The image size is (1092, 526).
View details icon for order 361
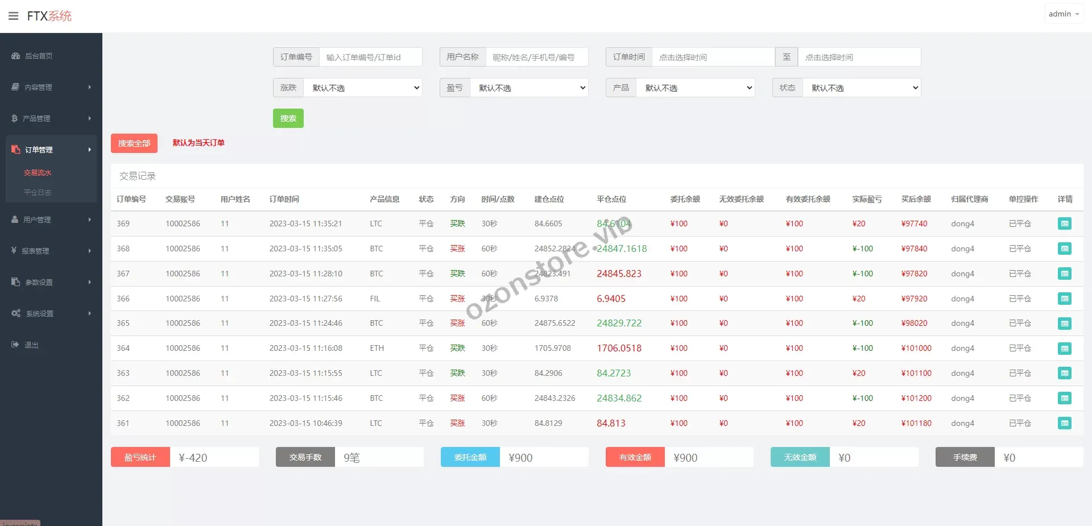tap(1064, 423)
